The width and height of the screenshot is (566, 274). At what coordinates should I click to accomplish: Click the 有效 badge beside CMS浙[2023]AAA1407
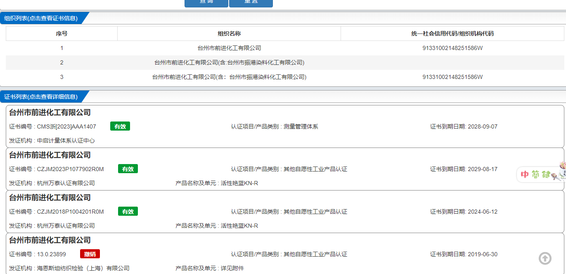click(120, 126)
